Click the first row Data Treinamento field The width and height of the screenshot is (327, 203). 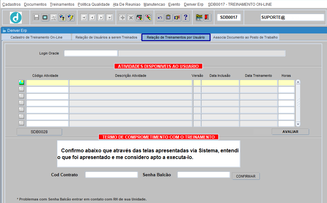(x=259, y=83)
